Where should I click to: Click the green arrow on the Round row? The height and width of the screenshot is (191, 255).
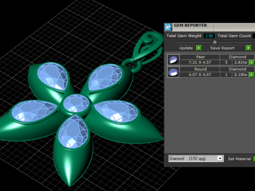[252, 75]
